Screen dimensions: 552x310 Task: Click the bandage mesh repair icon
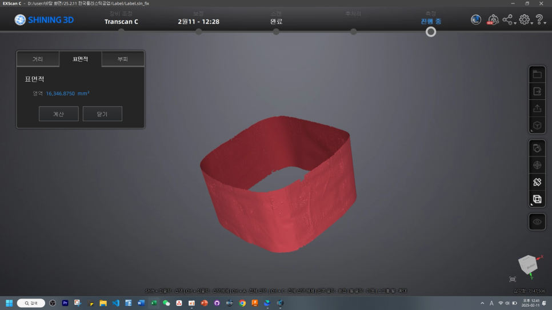[537, 182]
